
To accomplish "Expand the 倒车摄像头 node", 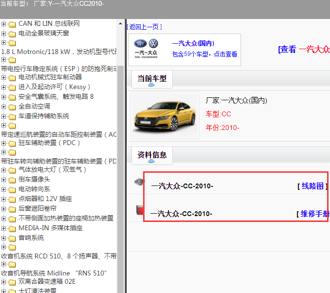I will pyautogui.click(x=3, y=180).
